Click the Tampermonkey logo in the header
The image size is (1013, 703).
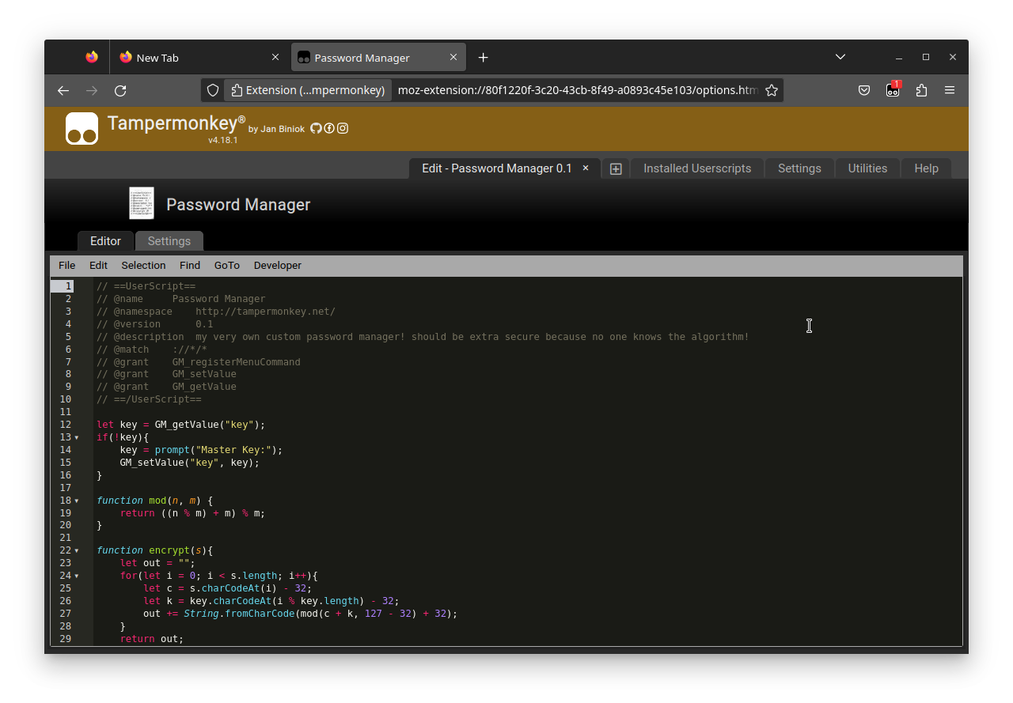coord(82,127)
